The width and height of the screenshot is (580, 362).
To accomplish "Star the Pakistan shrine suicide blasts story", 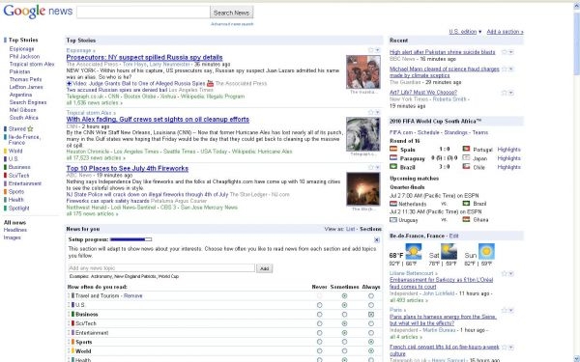I will coord(505,52).
